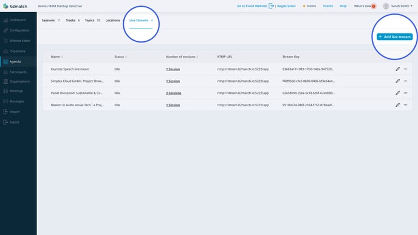The height and width of the screenshot is (235, 418).
Task: Click the RTMP URL of Panel discussion
Action: click(243, 93)
